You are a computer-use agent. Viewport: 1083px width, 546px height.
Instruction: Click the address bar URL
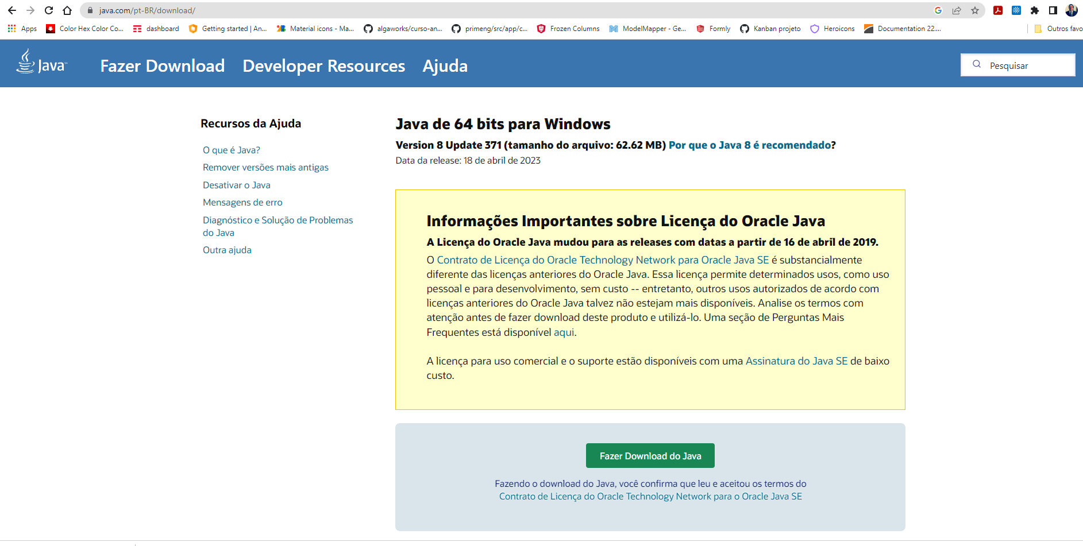147,10
